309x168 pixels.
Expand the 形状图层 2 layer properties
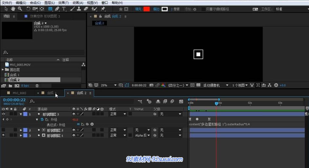21,130
